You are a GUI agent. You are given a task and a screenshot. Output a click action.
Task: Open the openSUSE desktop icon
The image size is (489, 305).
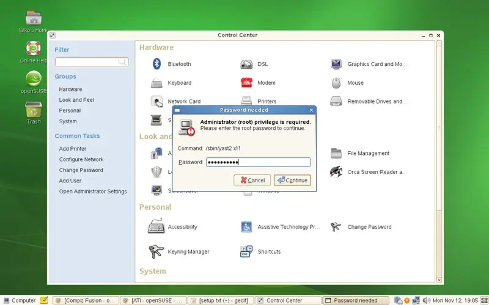click(x=34, y=78)
